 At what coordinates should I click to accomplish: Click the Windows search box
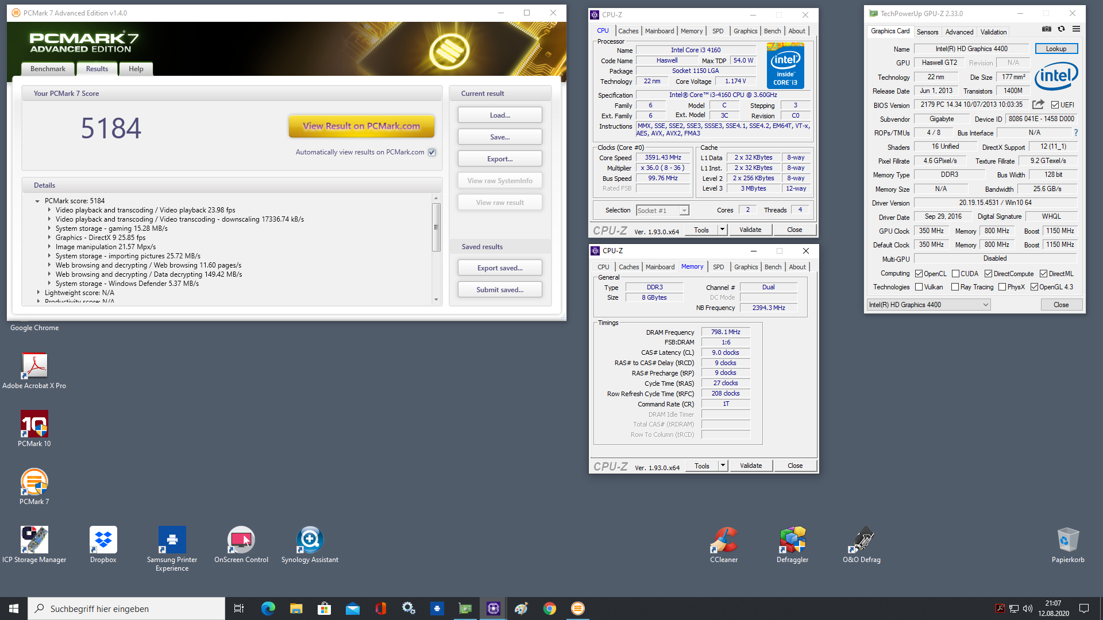pos(126,609)
